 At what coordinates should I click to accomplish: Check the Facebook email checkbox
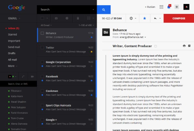point(42,76)
